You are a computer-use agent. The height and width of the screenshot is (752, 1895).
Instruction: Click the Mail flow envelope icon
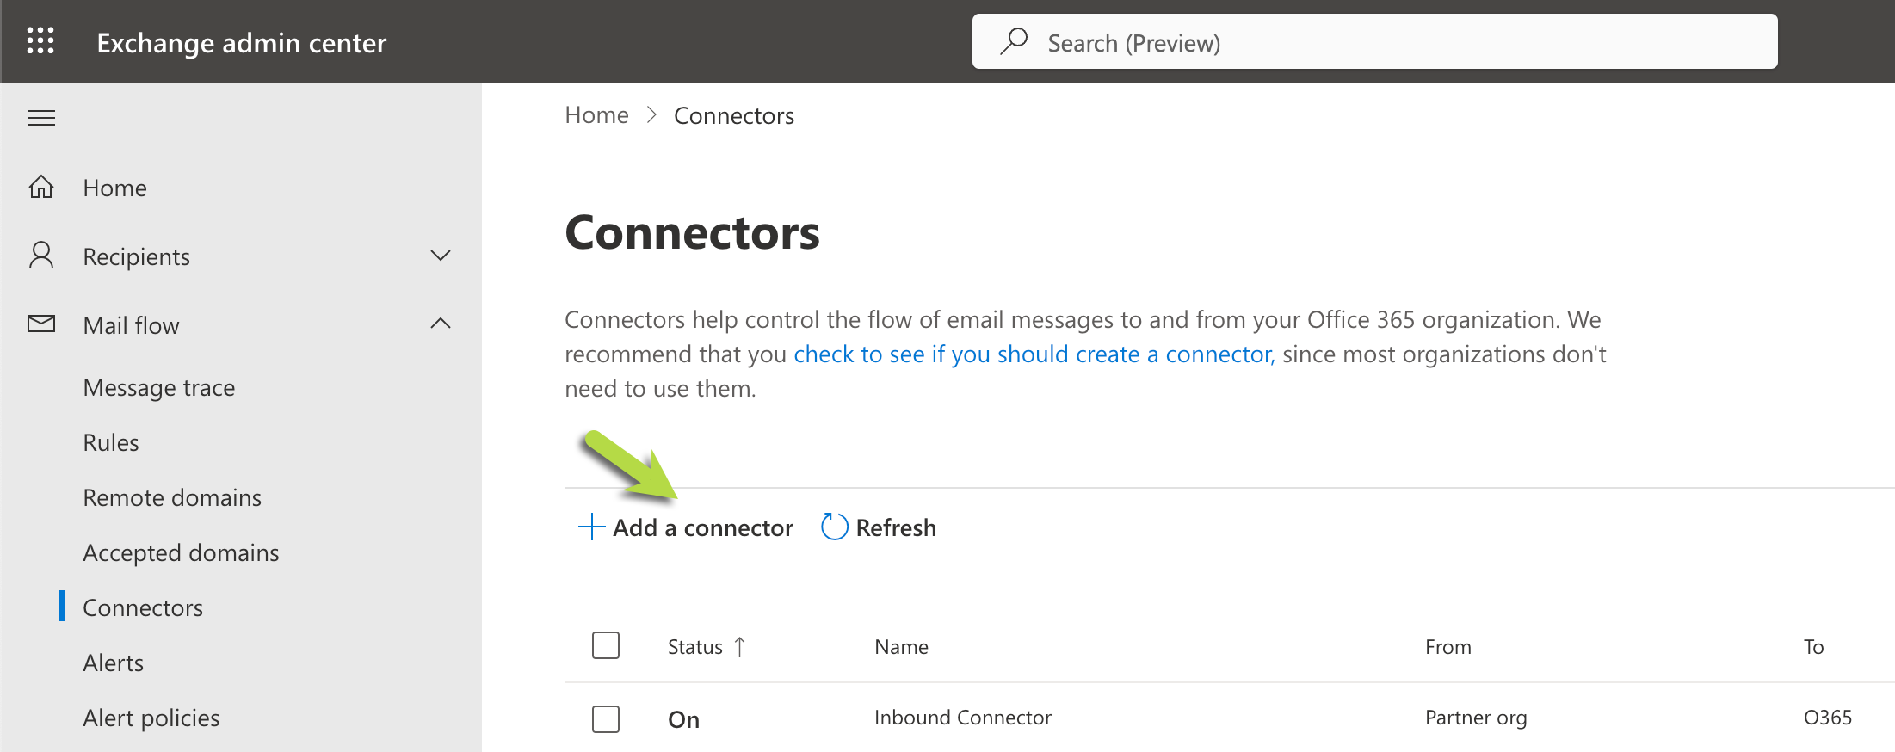pos(41,324)
